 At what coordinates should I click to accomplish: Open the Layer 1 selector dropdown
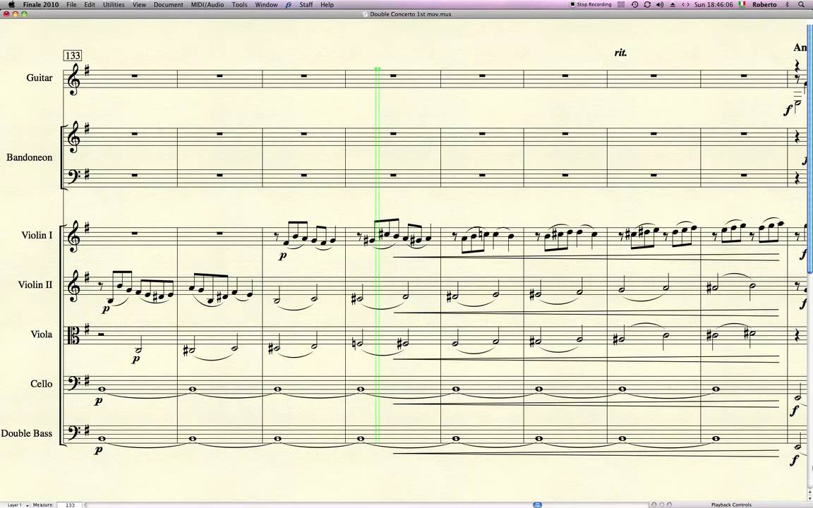(18, 504)
